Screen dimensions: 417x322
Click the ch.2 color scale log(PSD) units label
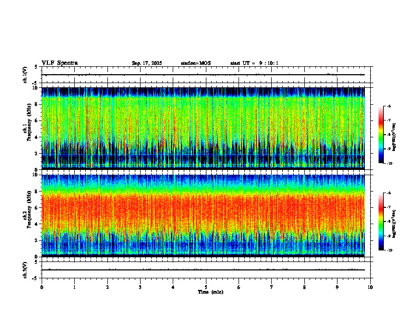pos(394,224)
